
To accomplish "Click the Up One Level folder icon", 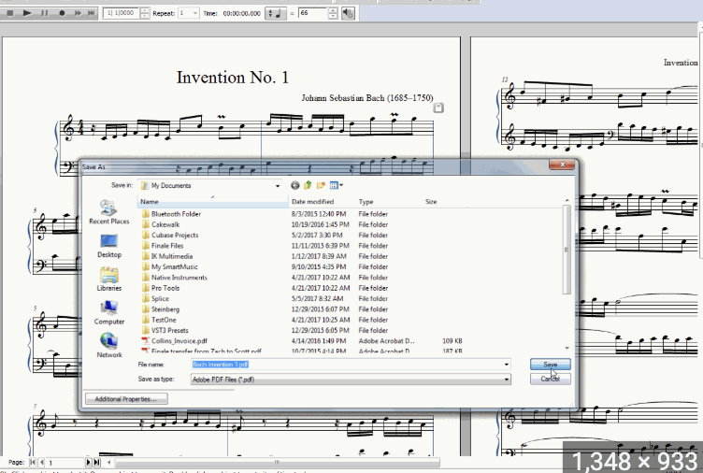I will point(308,185).
